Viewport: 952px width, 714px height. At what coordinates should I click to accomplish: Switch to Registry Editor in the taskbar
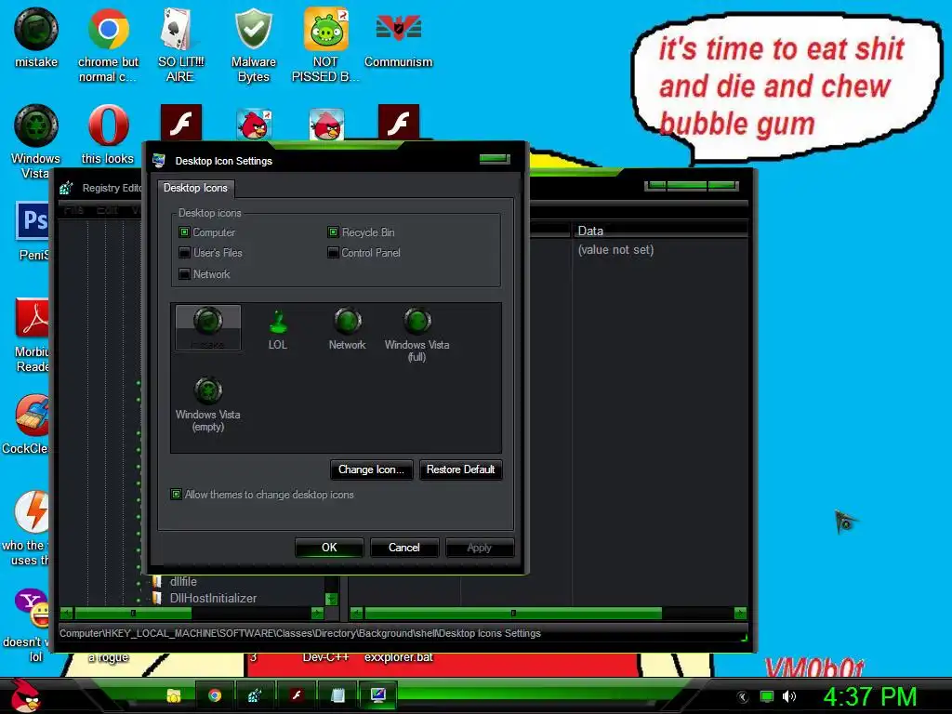pyautogui.click(x=255, y=695)
